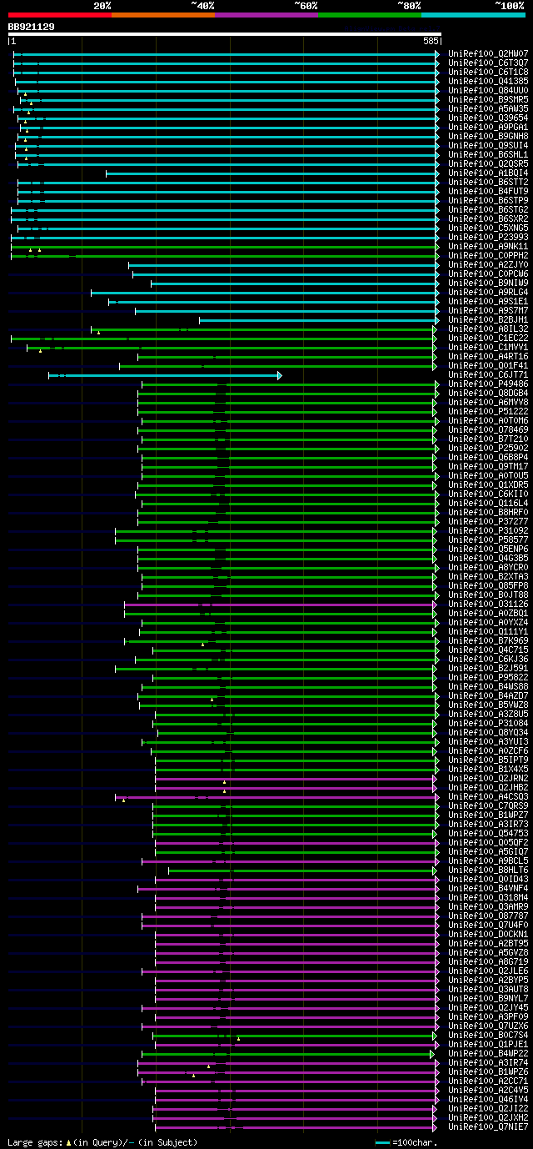The height and width of the screenshot is (1149, 533).
Task: Click the UniRef100_A2BT95 label
Action: point(488,943)
